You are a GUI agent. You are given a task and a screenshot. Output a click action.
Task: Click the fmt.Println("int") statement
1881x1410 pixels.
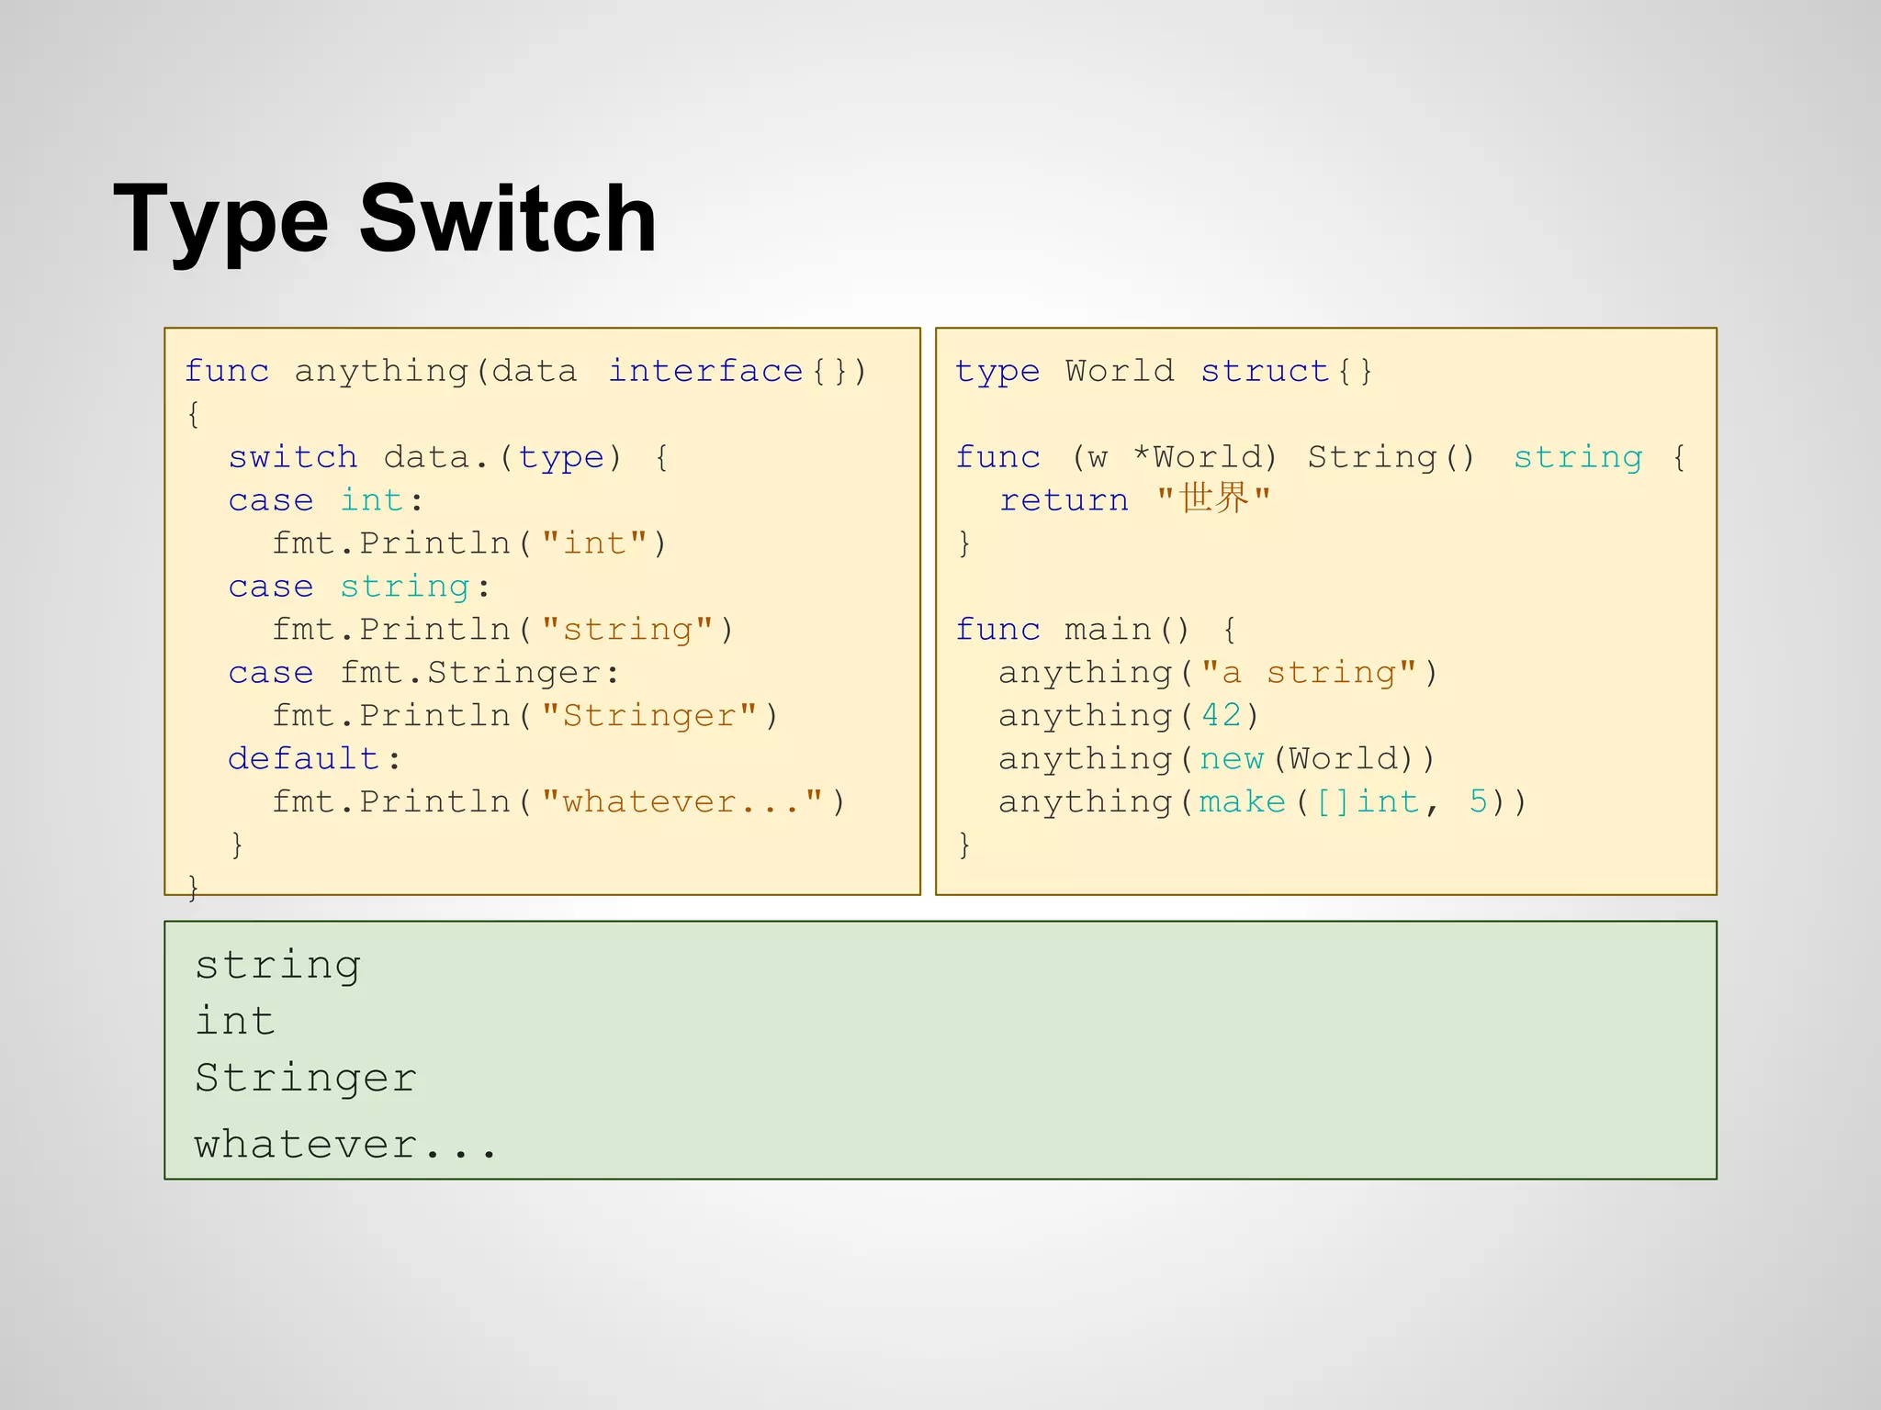point(469,543)
